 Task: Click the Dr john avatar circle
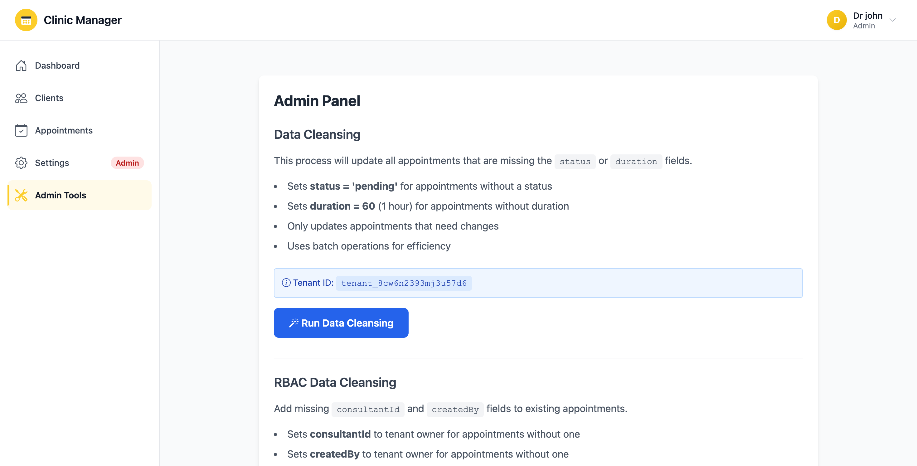[x=837, y=20]
